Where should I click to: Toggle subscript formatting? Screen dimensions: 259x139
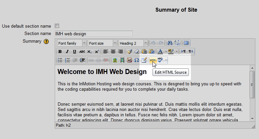89,52
